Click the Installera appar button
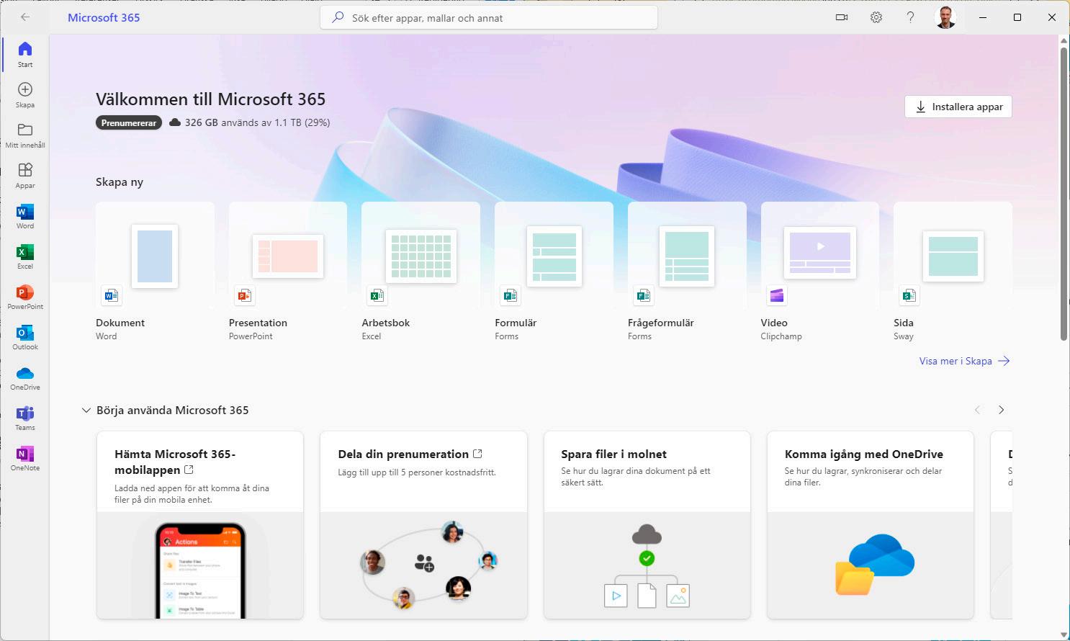This screenshot has height=641, width=1070. pos(958,107)
